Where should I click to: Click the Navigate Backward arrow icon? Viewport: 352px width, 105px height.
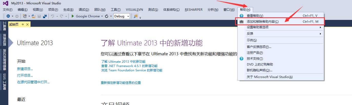coord(8,16)
